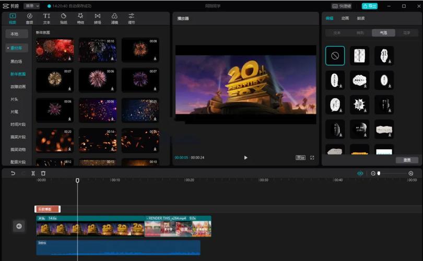
Task: Open the 转场 (Transitions) panel
Action: (97, 18)
